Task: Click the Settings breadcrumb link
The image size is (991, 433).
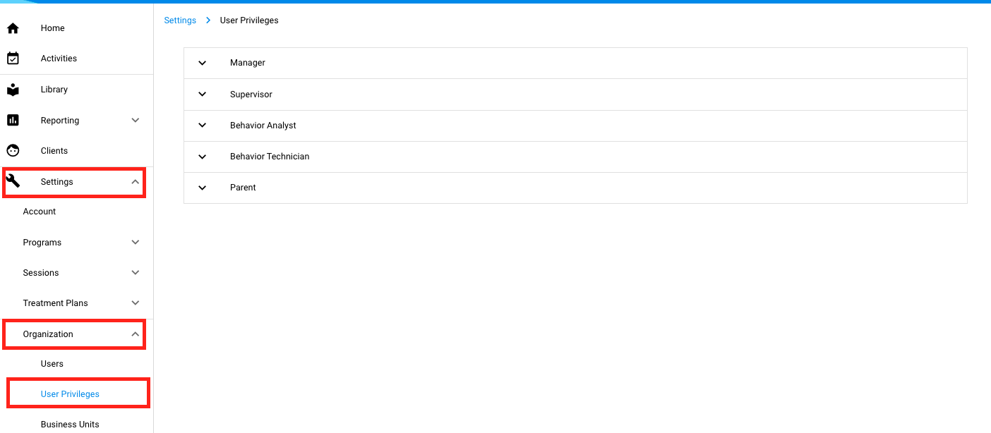Action: pyautogui.click(x=180, y=20)
